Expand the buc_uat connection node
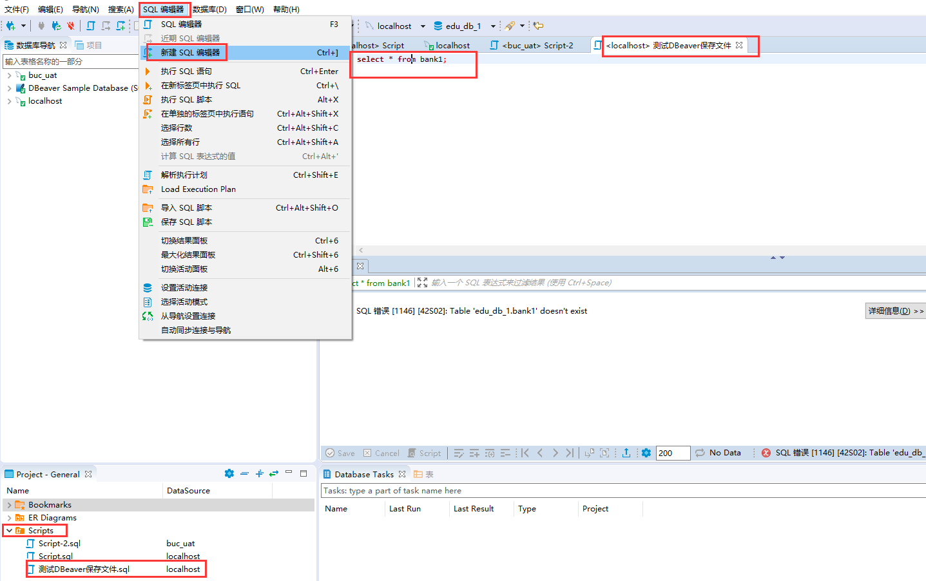Viewport: 926px width, 581px height. [x=9, y=75]
